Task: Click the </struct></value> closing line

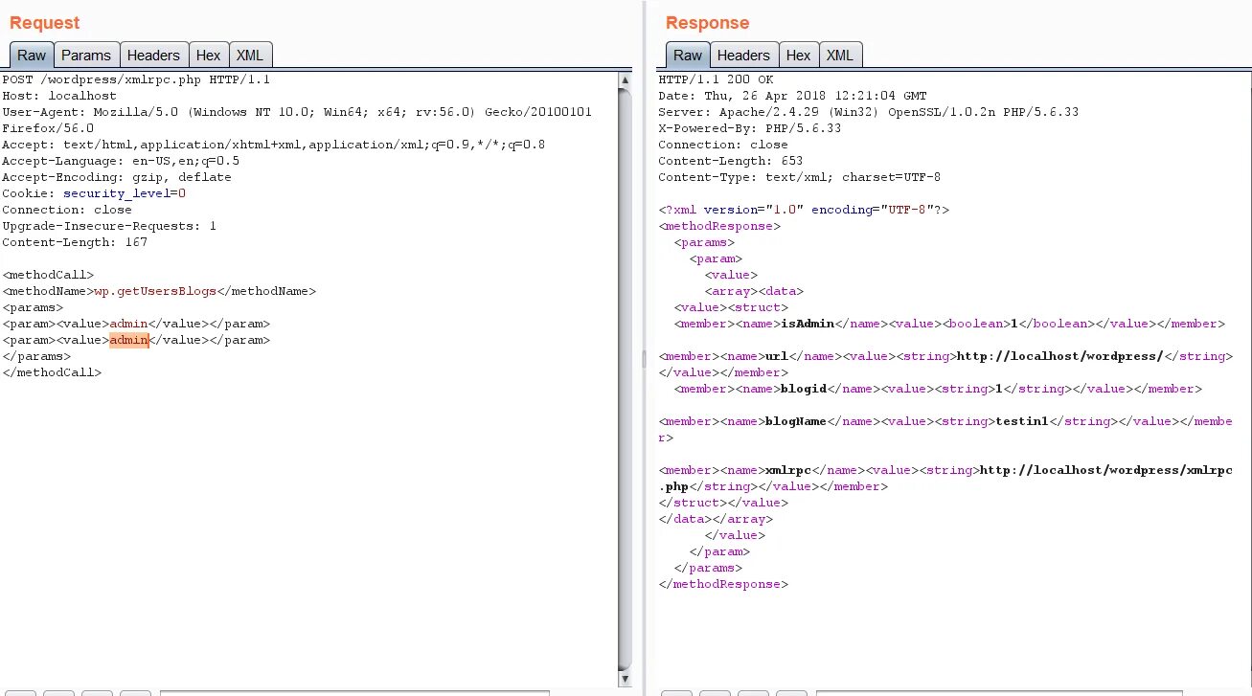Action: tap(723, 503)
